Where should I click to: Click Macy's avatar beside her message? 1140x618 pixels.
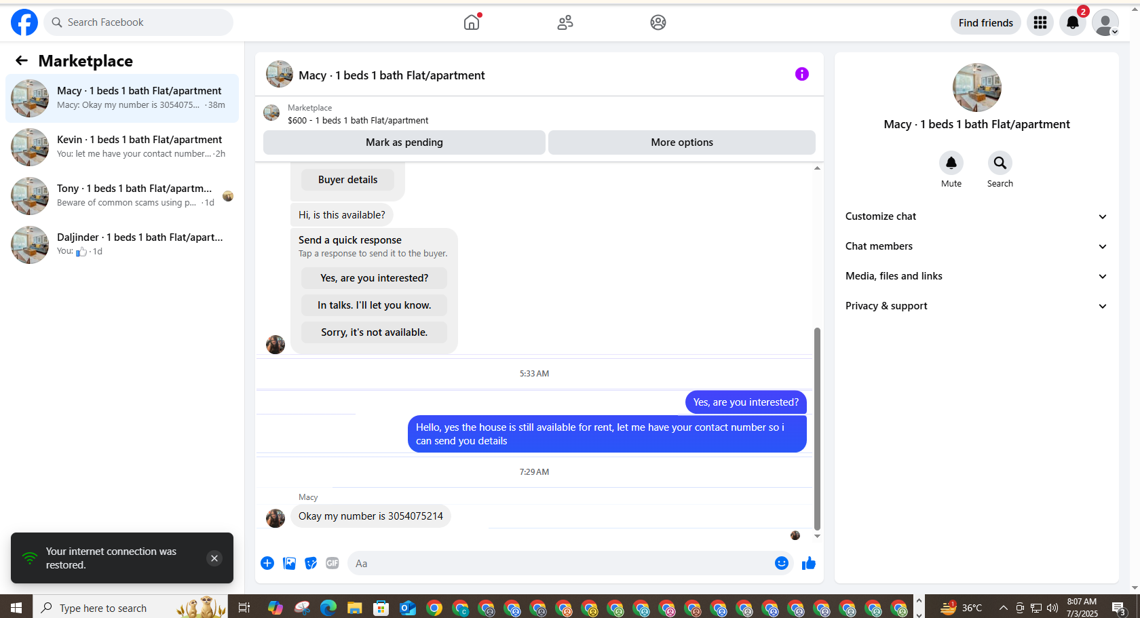pyautogui.click(x=275, y=518)
